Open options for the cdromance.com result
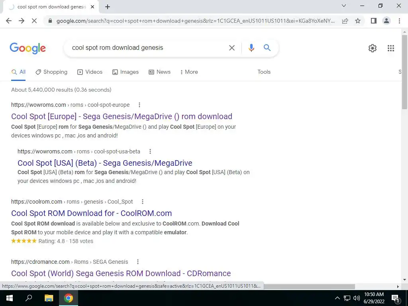 point(138,262)
